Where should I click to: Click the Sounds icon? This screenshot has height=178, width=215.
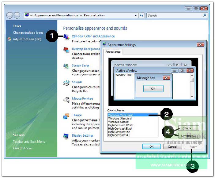tap(66, 83)
